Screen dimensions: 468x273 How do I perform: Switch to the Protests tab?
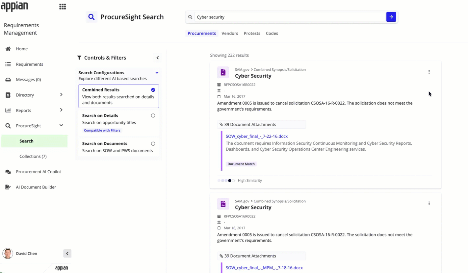click(252, 33)
